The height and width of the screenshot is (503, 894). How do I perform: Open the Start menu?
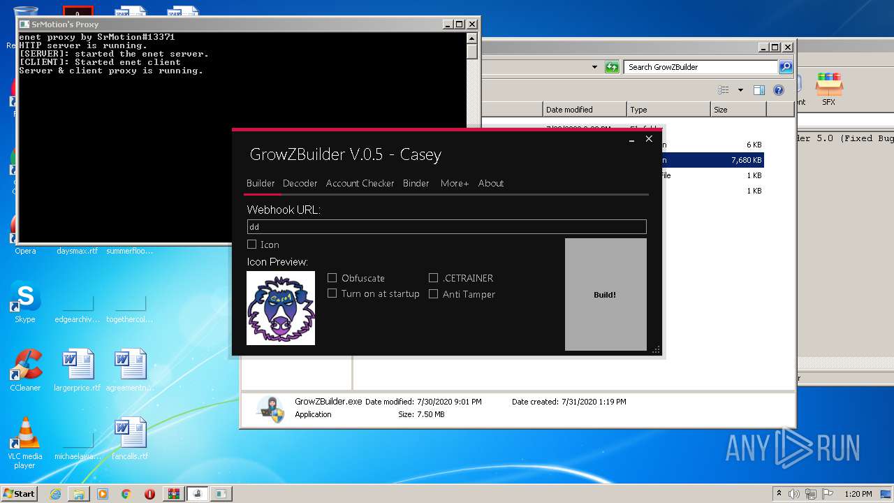coord(20,493)
